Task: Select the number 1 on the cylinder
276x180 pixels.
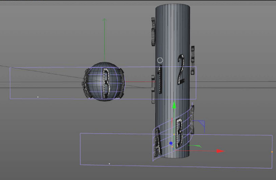Action: pyautogui.click(x=160, y=79)
